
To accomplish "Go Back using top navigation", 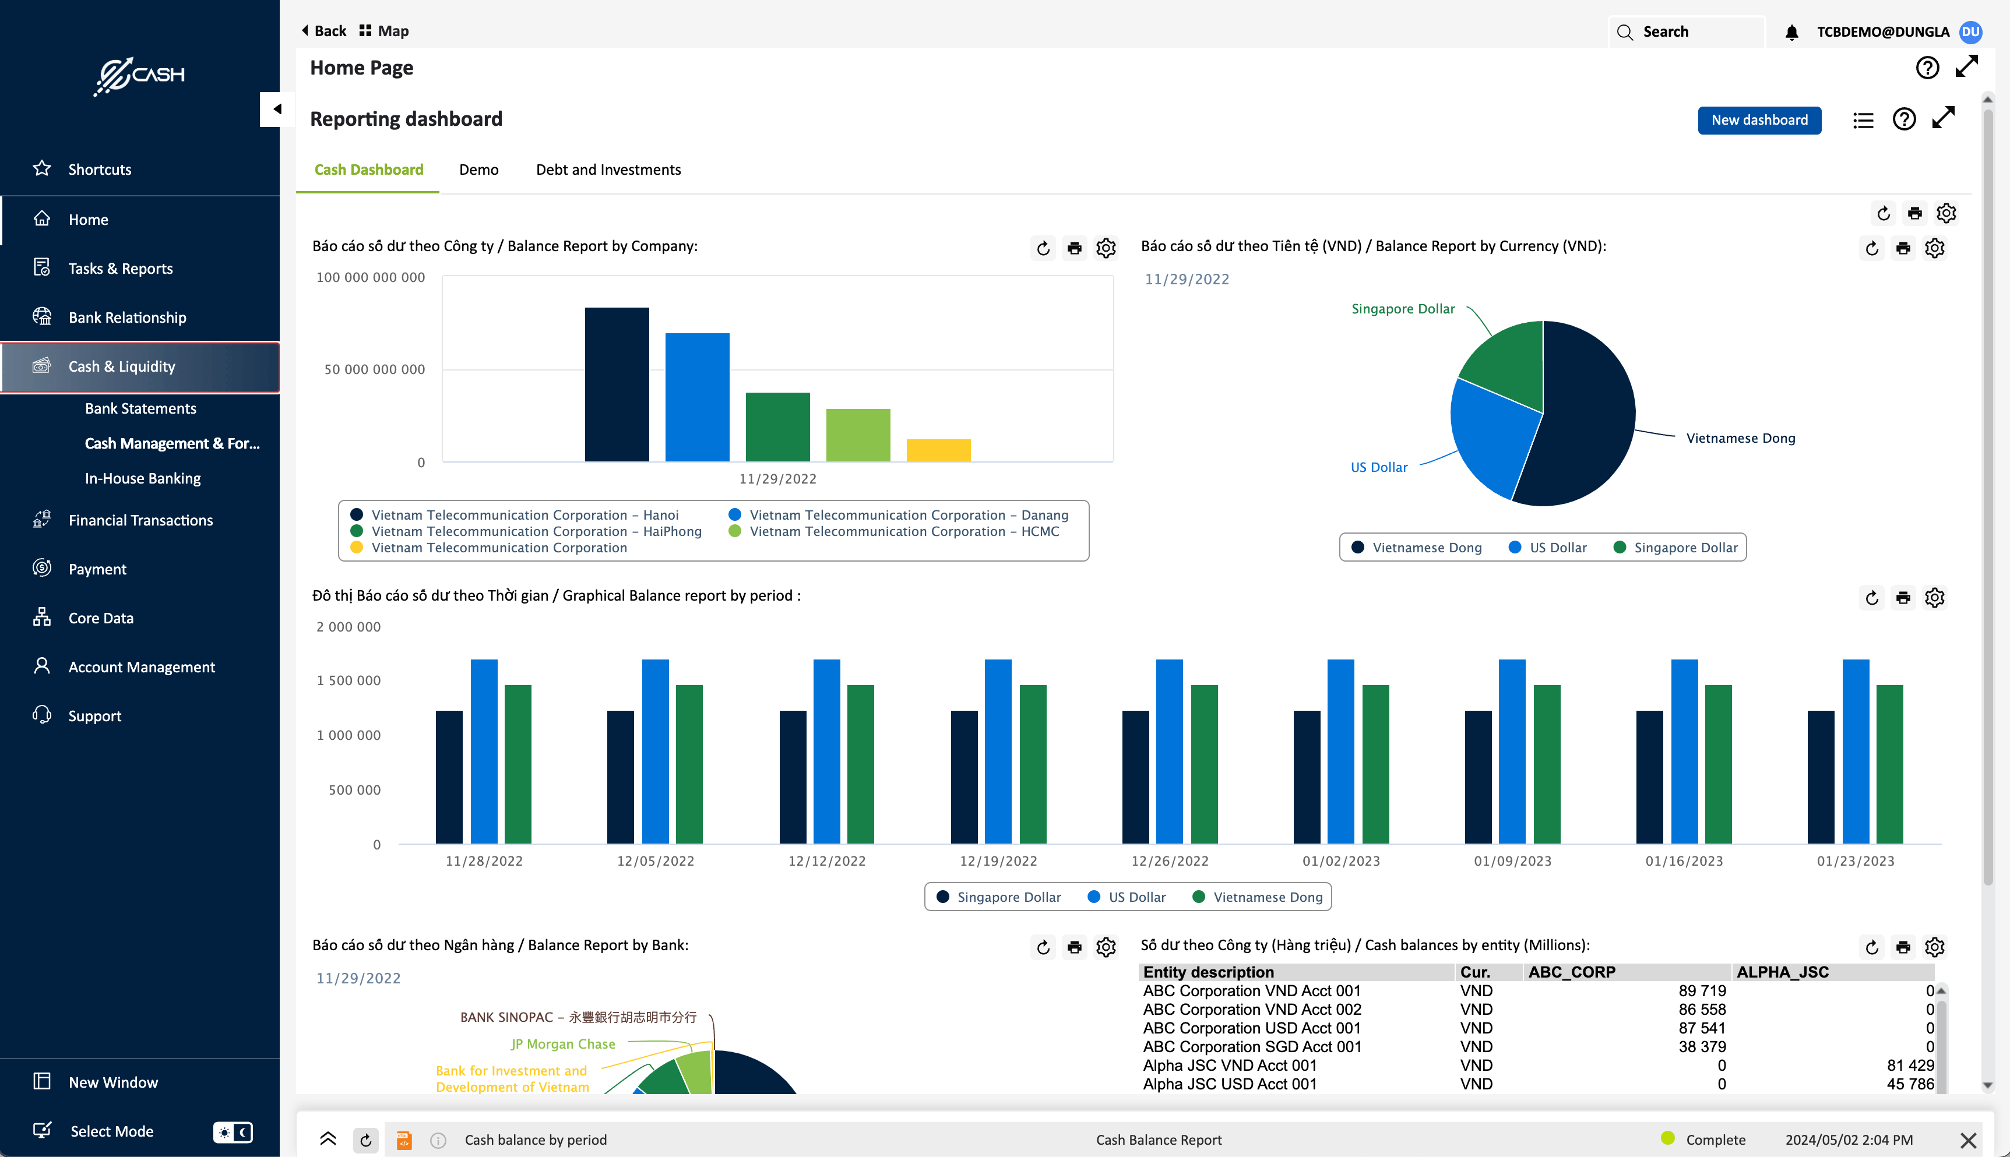I will coord(323,31).
